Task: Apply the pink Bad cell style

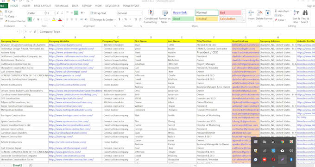Action: [x=230, y=12]
